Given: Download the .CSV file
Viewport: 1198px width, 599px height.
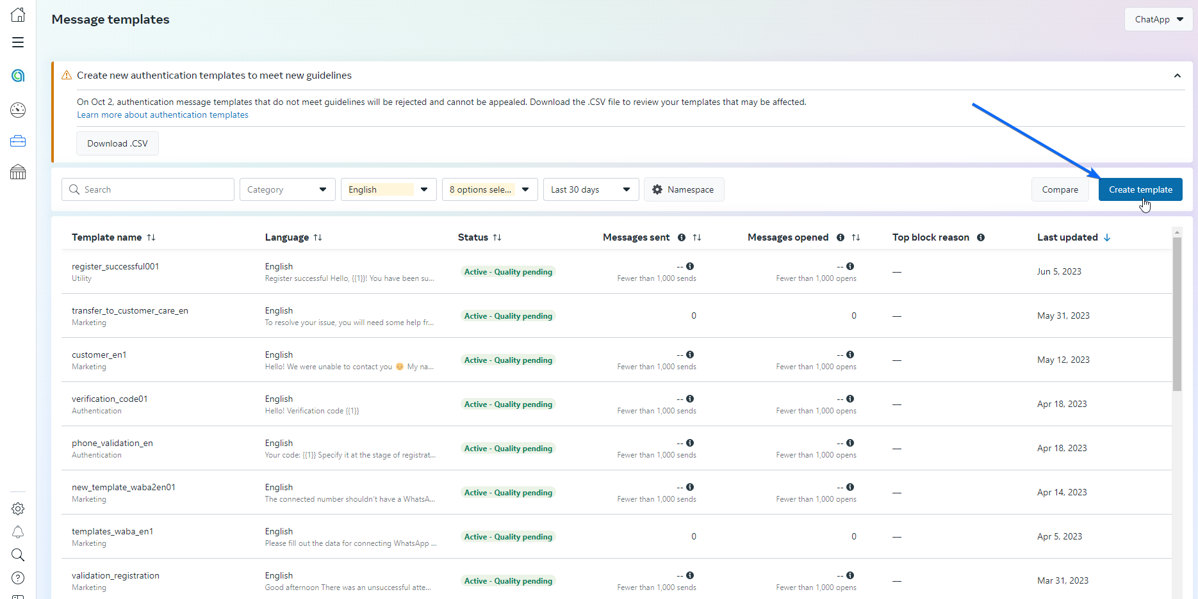Looking at the screenshot, I should pyautogui.click(x=117, y=143).
